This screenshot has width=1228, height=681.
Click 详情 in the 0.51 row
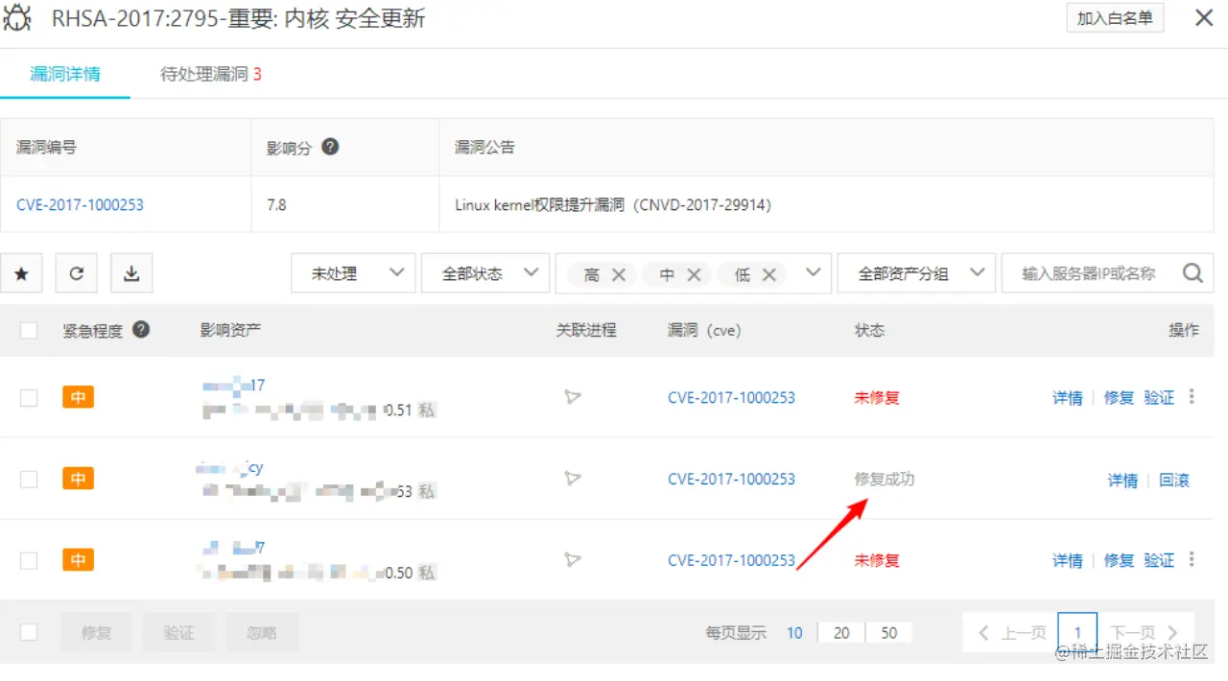1068,397
